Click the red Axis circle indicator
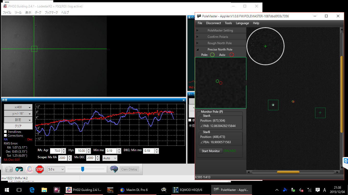 (x=232, y=55)
